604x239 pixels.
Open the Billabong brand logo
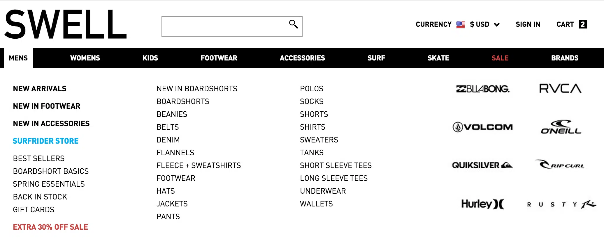click(483, 89)
